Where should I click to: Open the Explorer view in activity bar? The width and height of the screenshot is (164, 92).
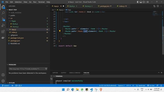(3, 7)
